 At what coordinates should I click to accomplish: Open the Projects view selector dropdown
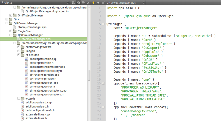[x=68, y=2]
